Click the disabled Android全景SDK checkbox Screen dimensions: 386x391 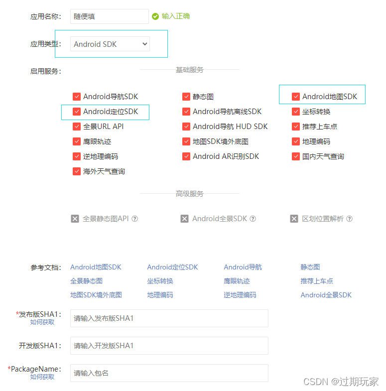tap(184, 219)
